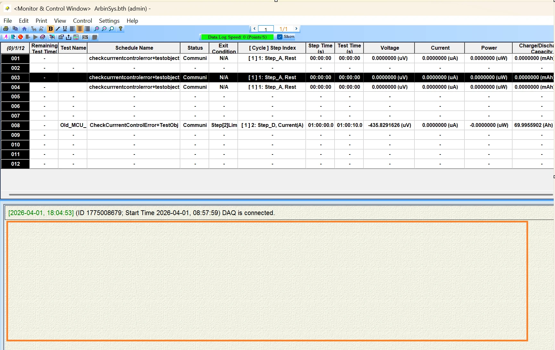Click the next page arrow
Viewport: 555px width, 350px height.
[x=296, y=29]
